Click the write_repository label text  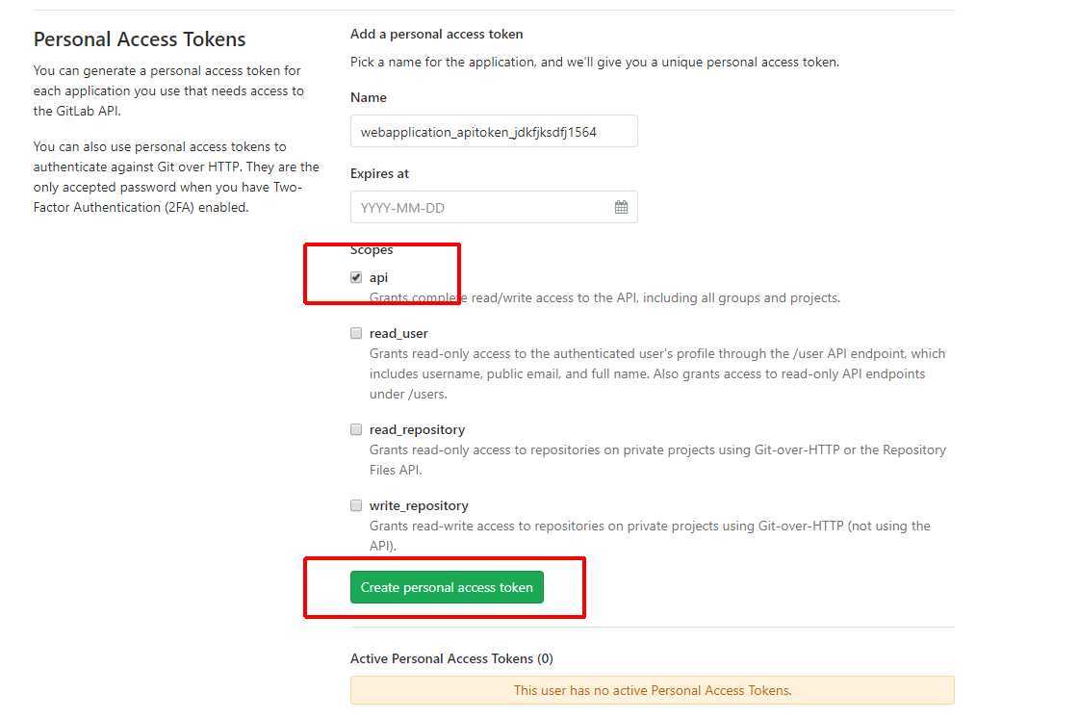[x=419, y=505]
